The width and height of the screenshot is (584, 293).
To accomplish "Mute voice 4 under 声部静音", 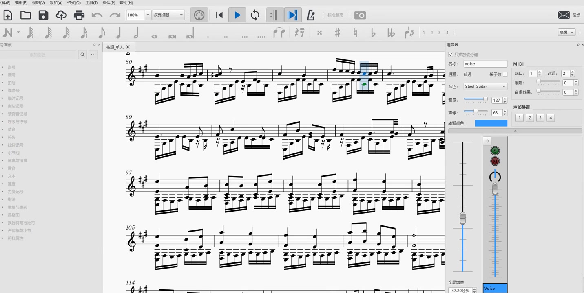I will point(551,118).
